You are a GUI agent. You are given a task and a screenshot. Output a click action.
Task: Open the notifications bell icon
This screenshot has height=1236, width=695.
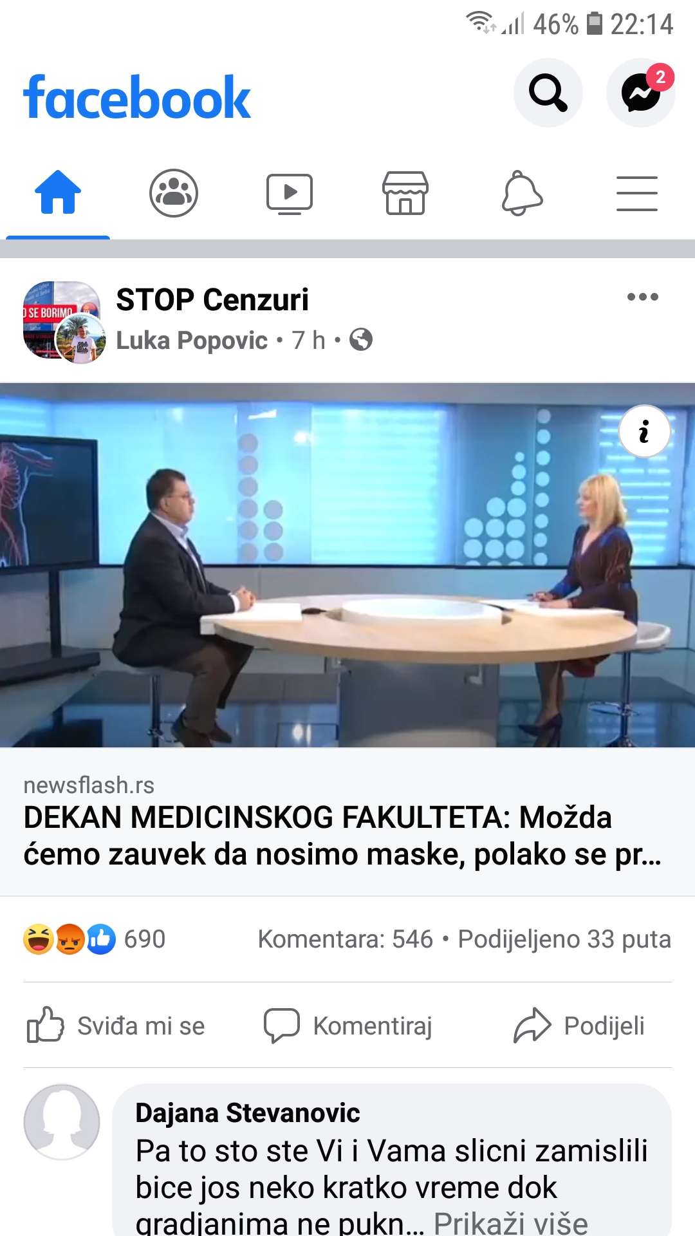522,193
